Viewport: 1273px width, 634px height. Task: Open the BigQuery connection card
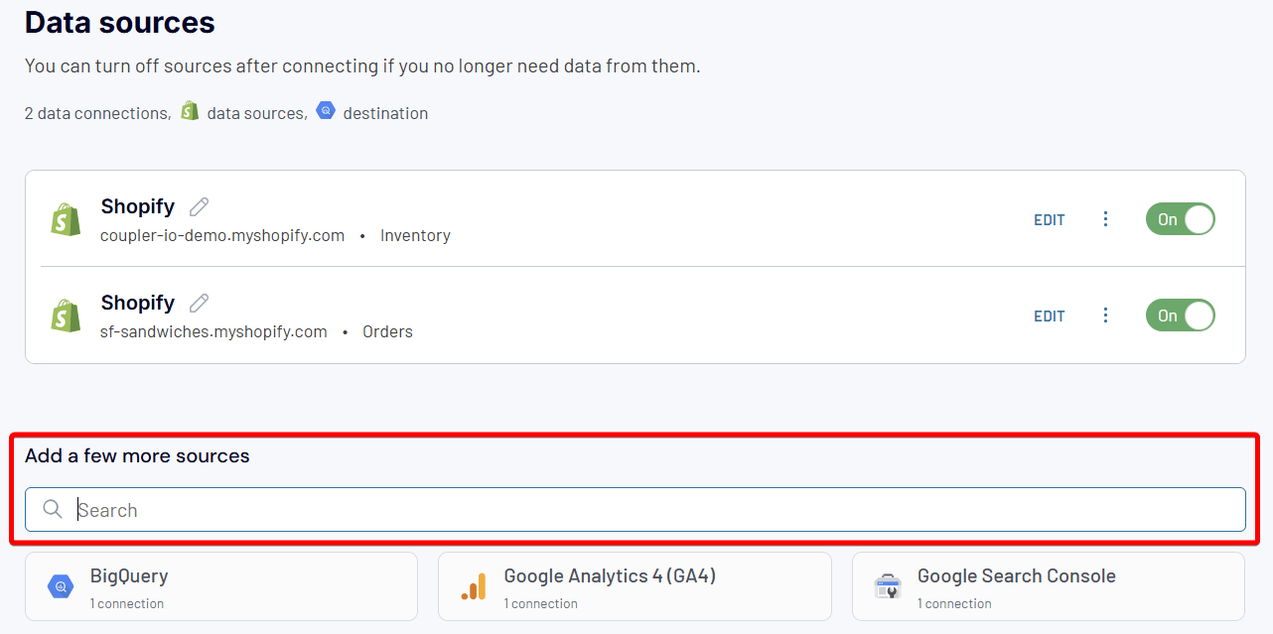click(220, 586)
